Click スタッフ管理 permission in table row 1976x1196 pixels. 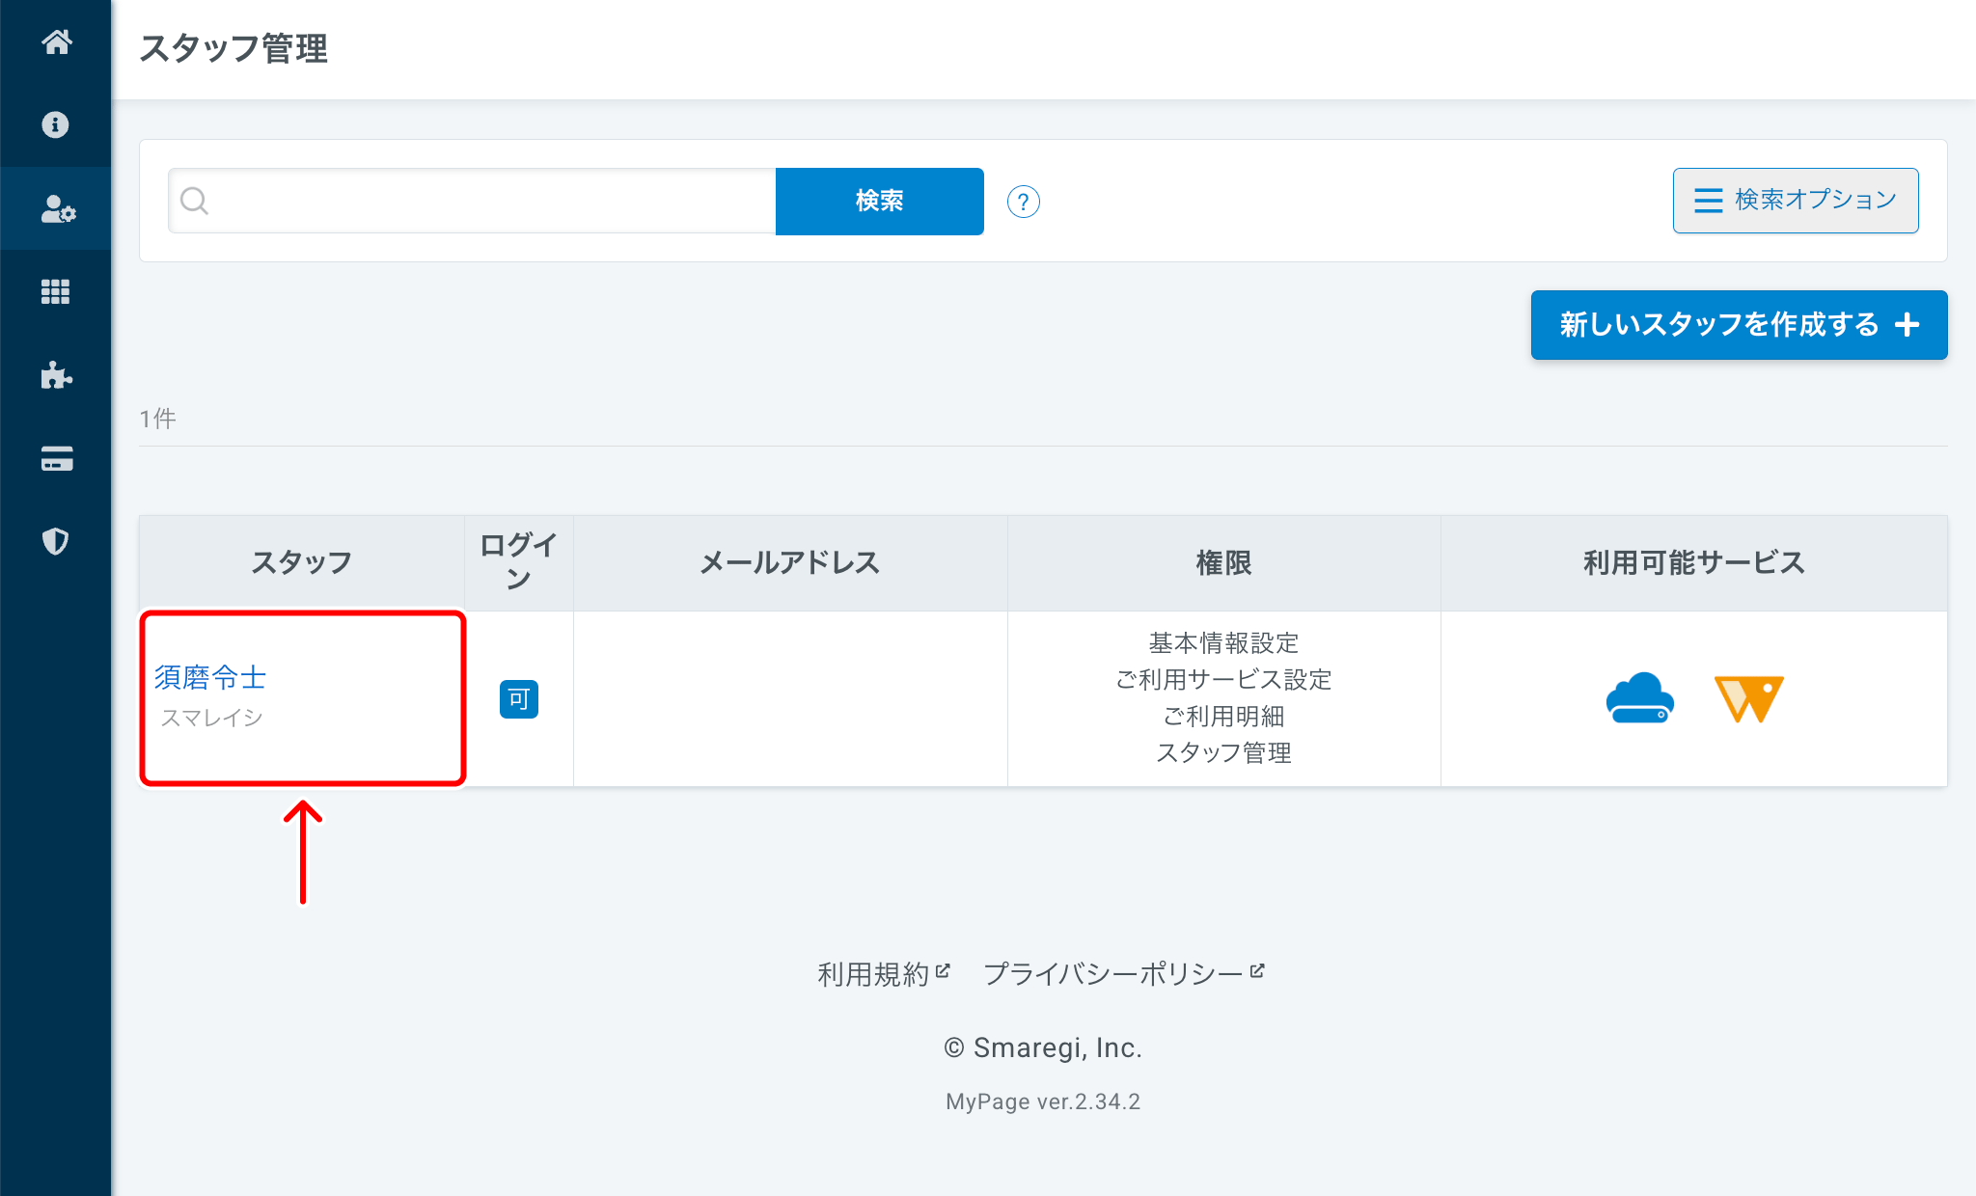[x=1223, y=753]
